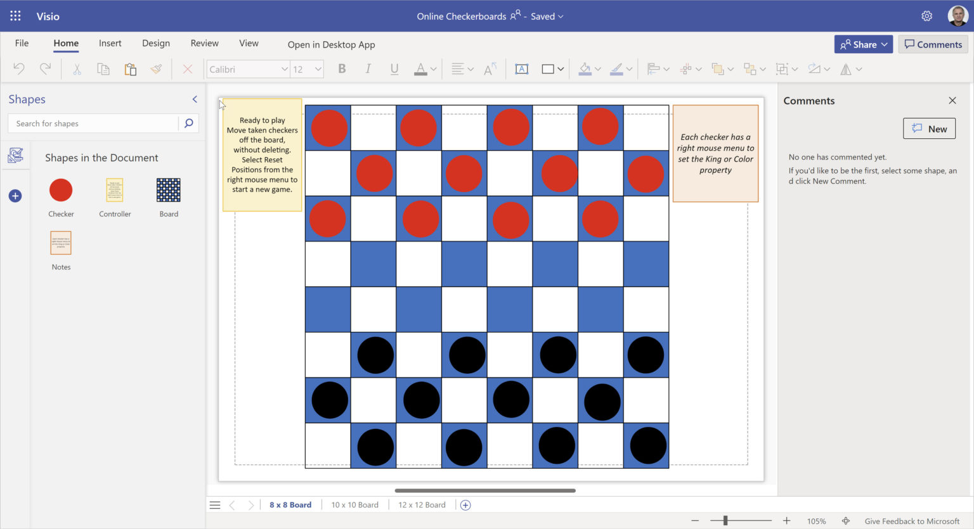Open the Design menu tab
The width and height of the screenshot is (974, 529).
pyautogui.click(x=155, y=43)
